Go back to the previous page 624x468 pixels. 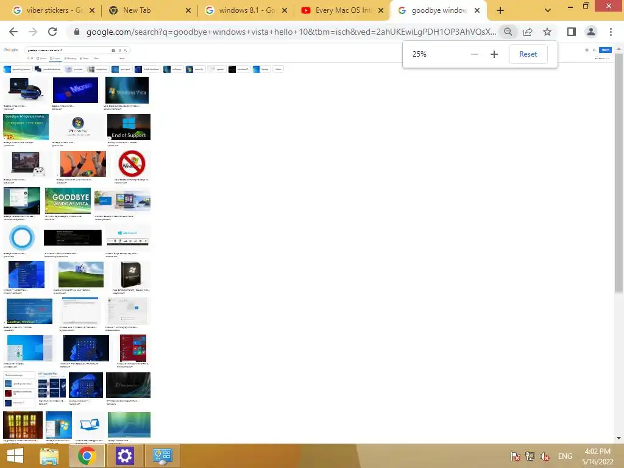coord(13,32)
